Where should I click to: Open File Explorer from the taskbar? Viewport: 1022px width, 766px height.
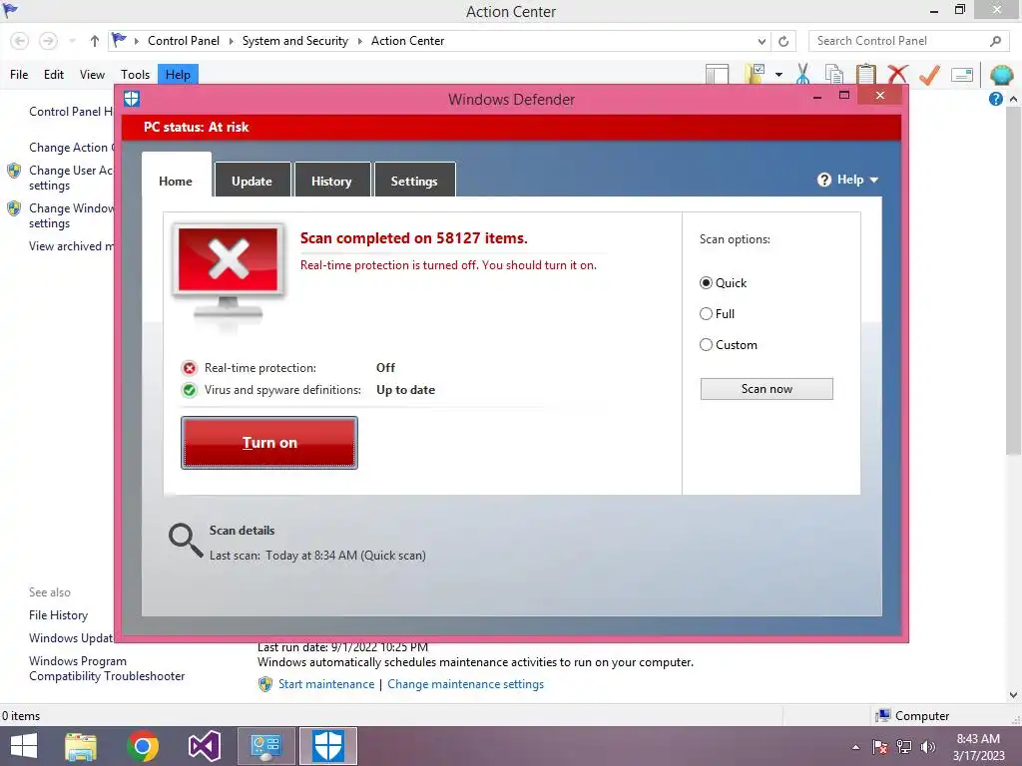(81, 746)
